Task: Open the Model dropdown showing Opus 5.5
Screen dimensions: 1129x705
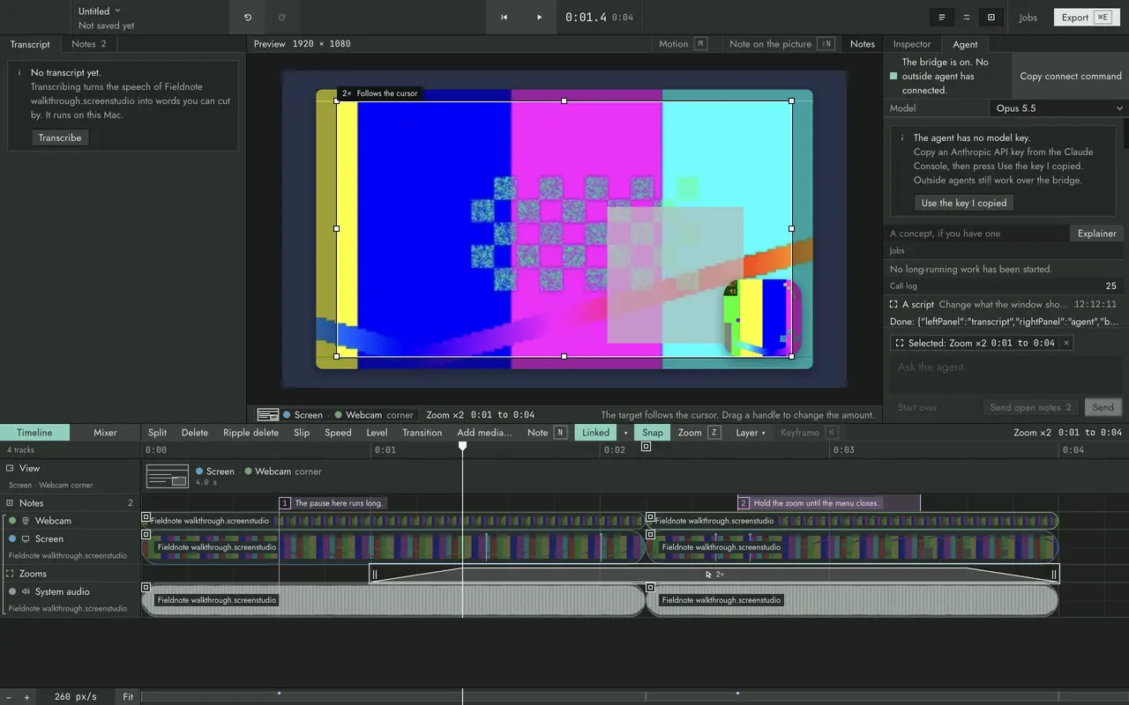Action: pos(1059,108)
